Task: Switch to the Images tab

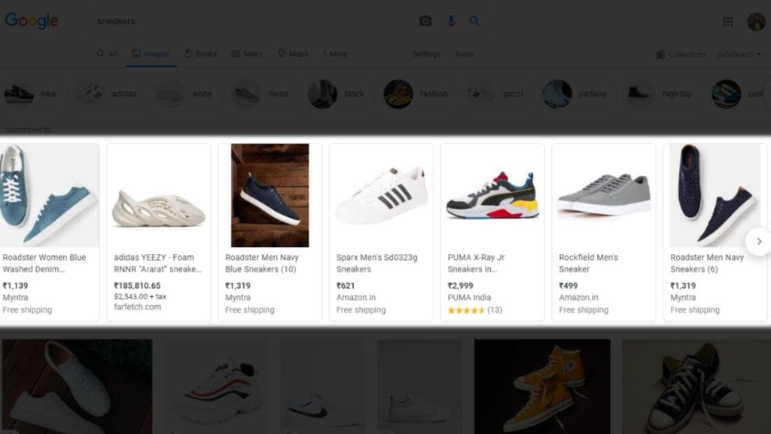Action: tap(150, 53)
